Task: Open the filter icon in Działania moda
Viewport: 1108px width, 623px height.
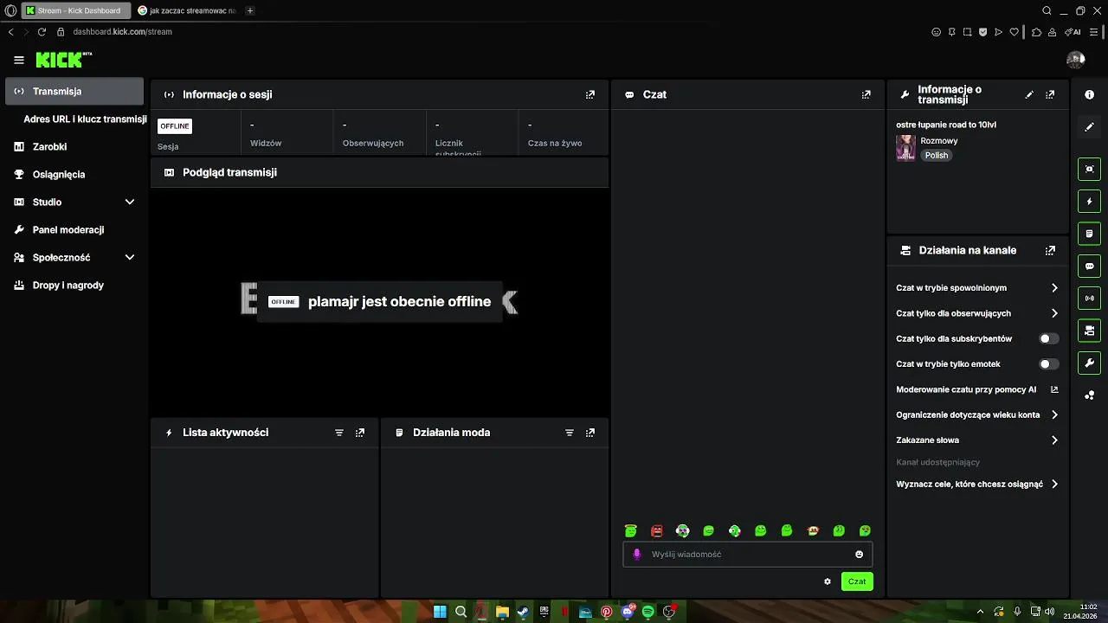Action: 570,433
